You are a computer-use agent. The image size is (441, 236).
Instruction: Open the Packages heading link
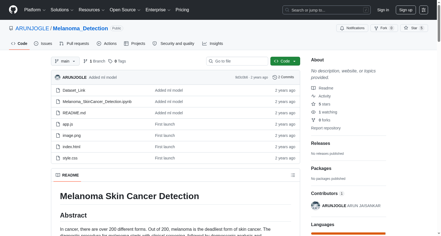tap(321, 169)
